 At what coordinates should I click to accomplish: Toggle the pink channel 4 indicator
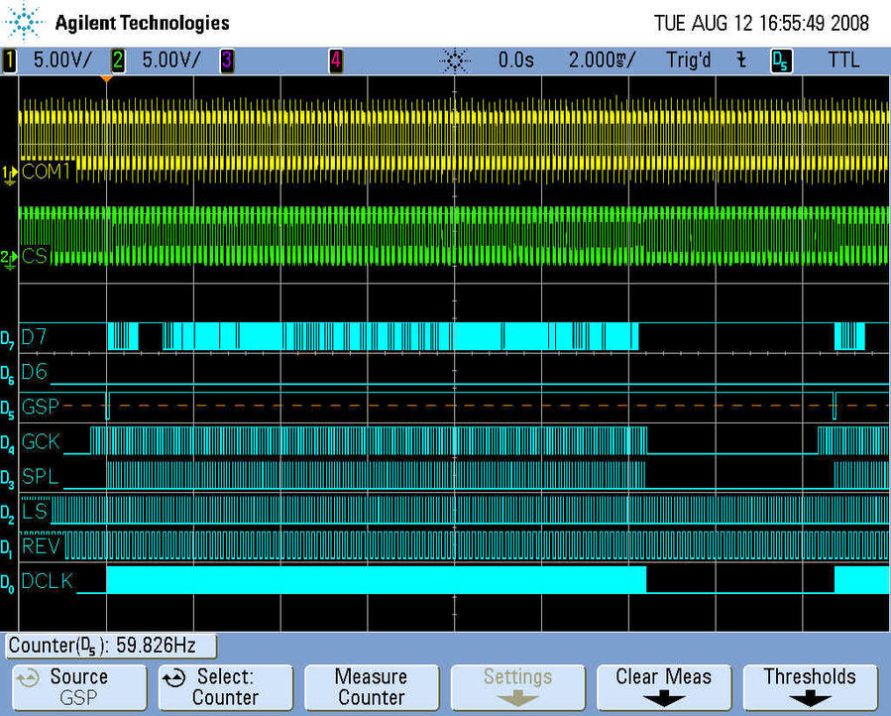click(335, 60)
